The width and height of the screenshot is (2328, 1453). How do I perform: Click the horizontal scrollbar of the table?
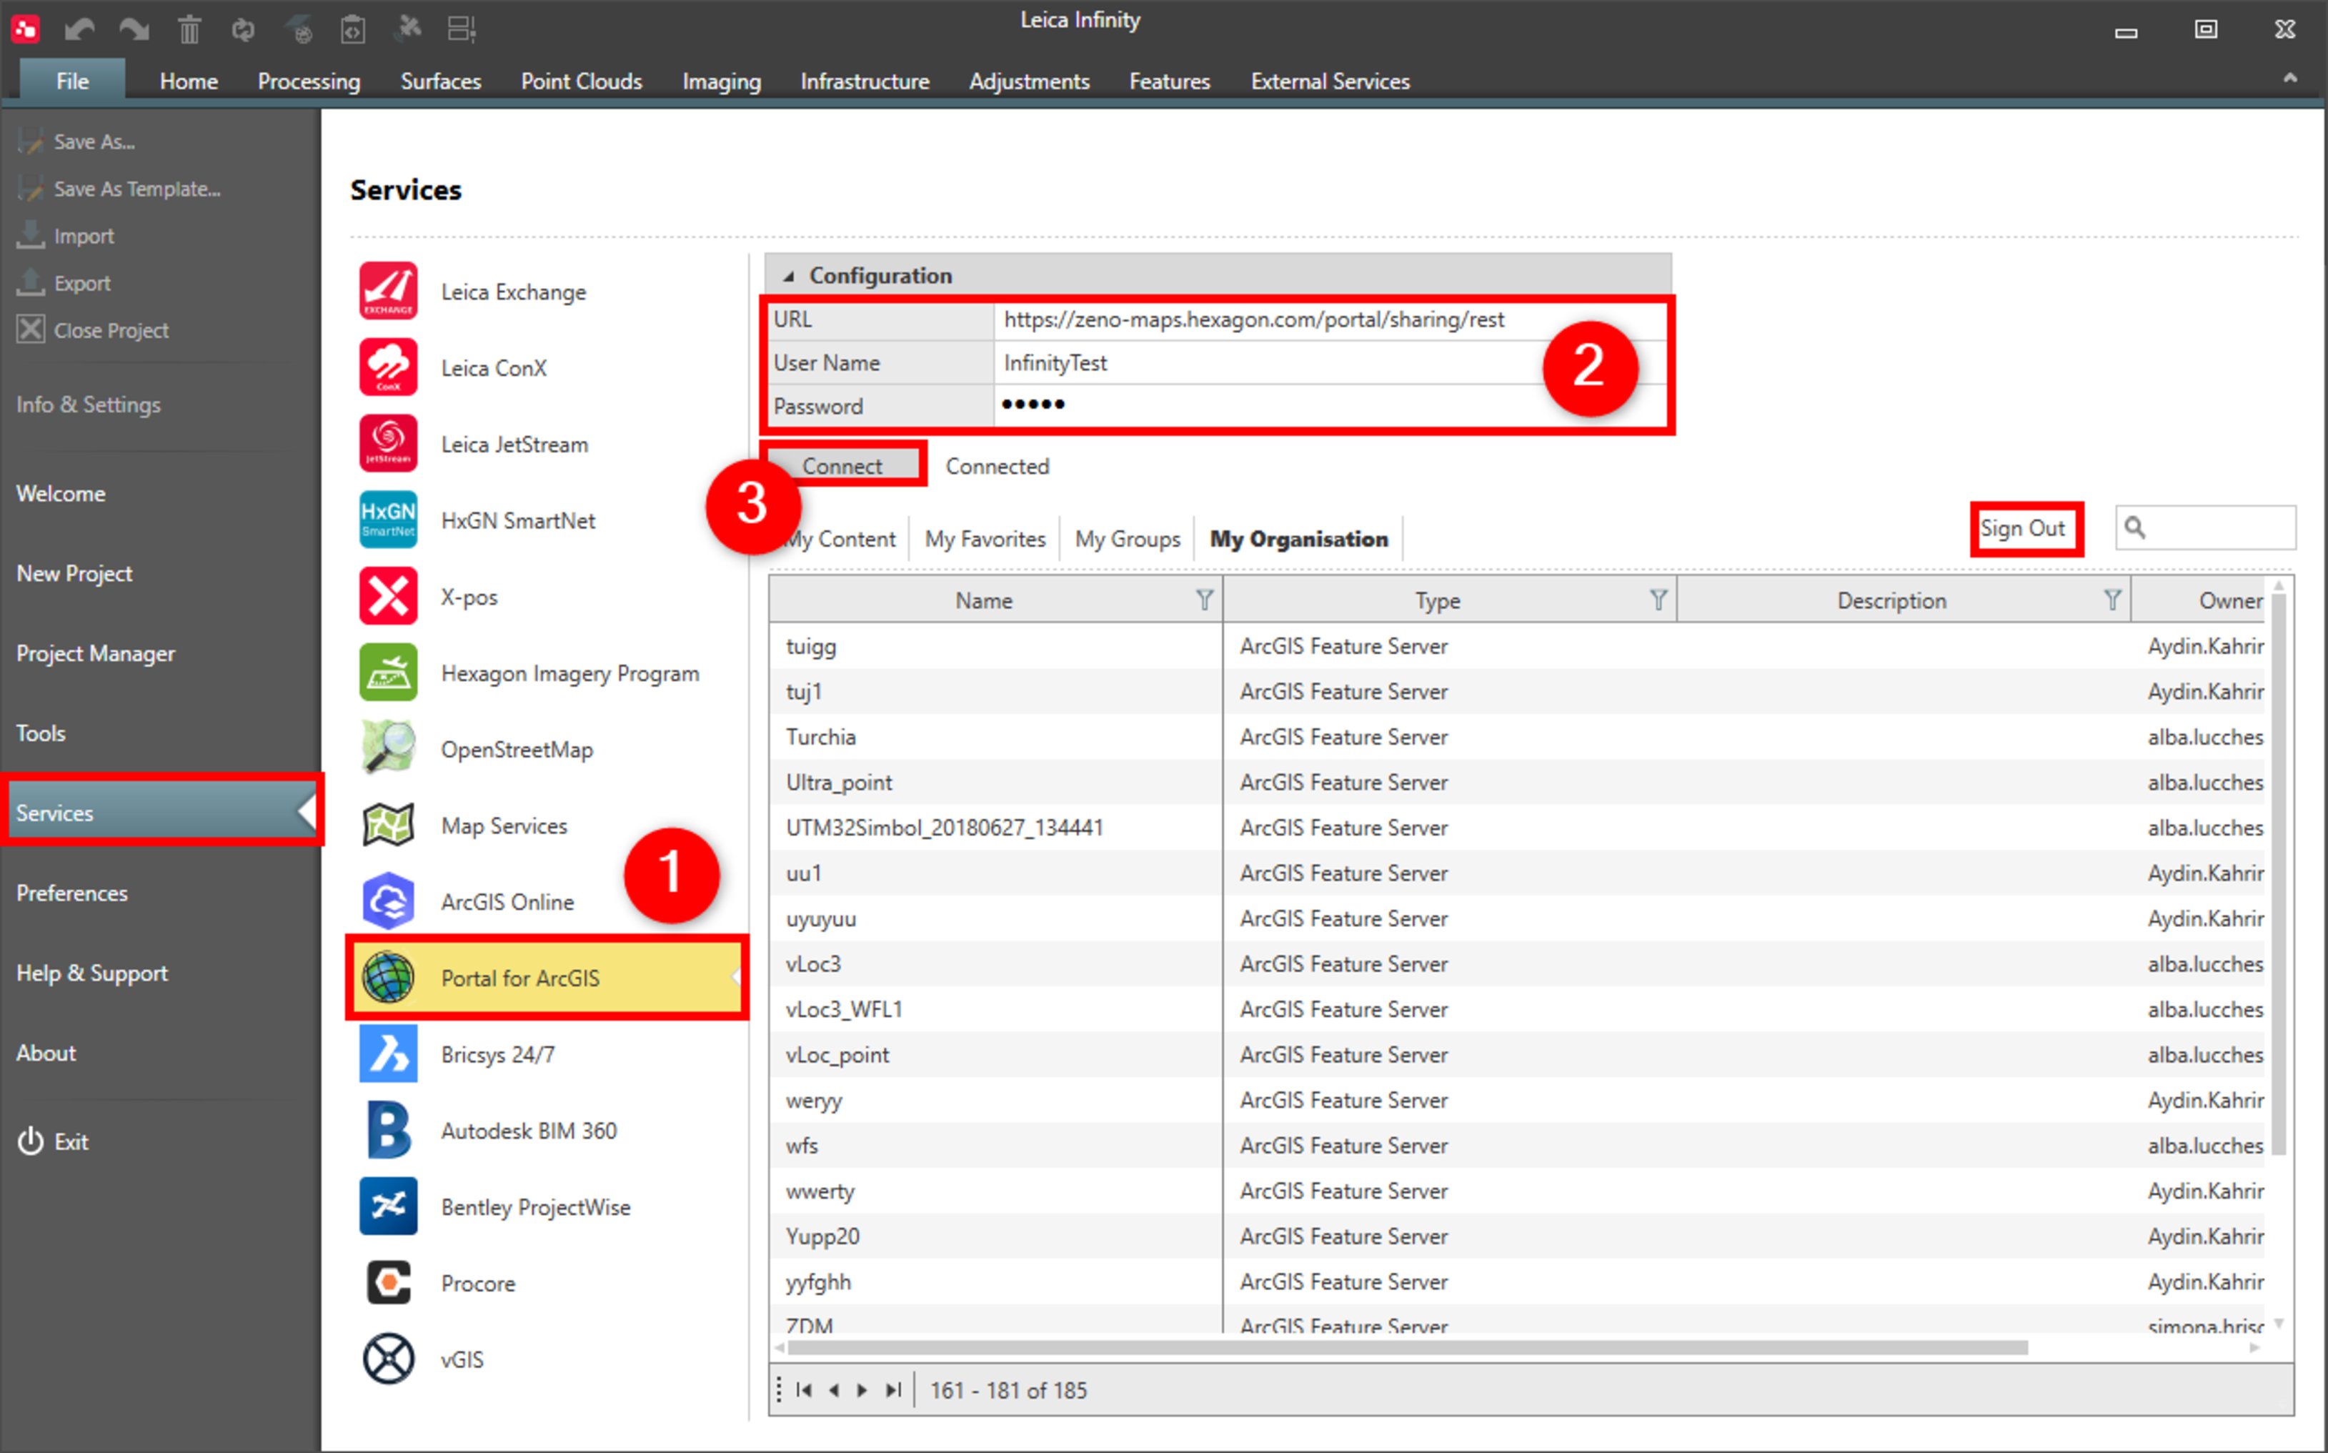1407,1347
